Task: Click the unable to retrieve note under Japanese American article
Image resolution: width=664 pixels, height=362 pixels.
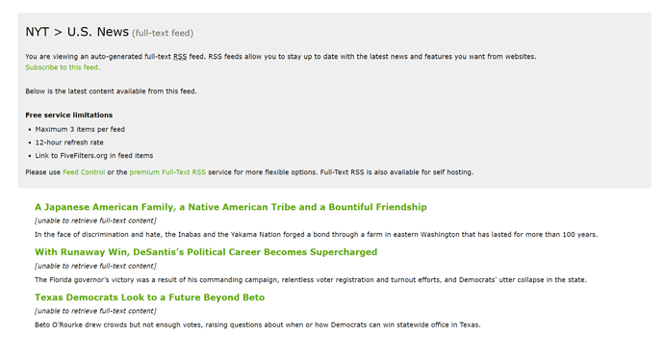Action: coord(95,220)
